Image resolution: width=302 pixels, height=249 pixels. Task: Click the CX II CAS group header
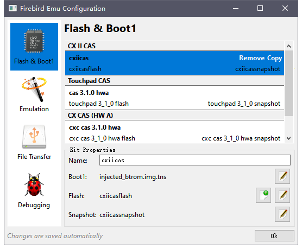click(x=174, y=46)
